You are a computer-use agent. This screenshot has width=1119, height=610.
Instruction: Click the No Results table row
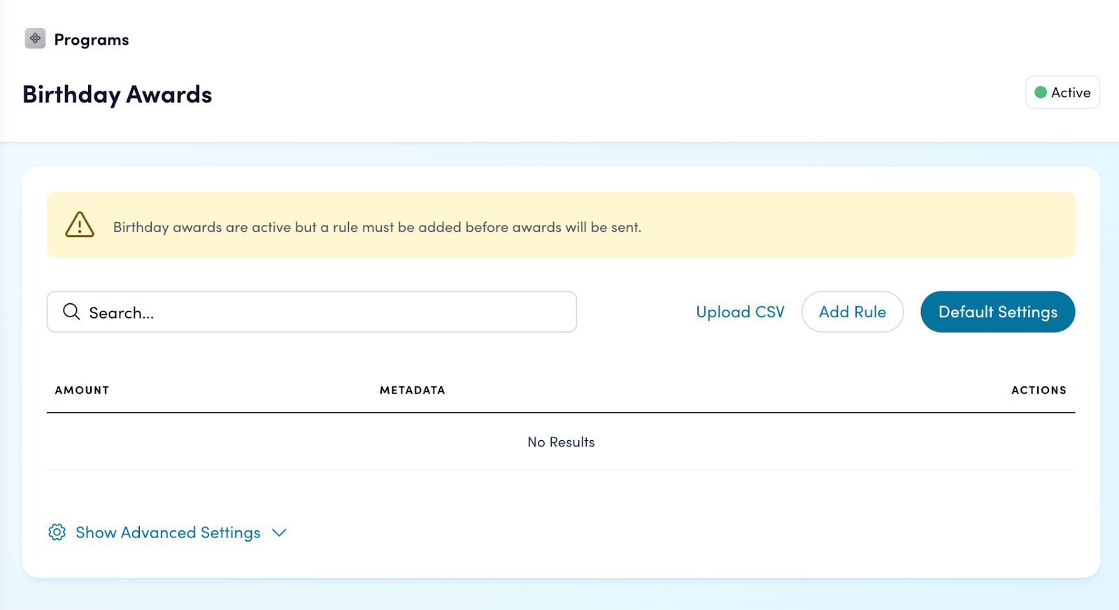561,442
